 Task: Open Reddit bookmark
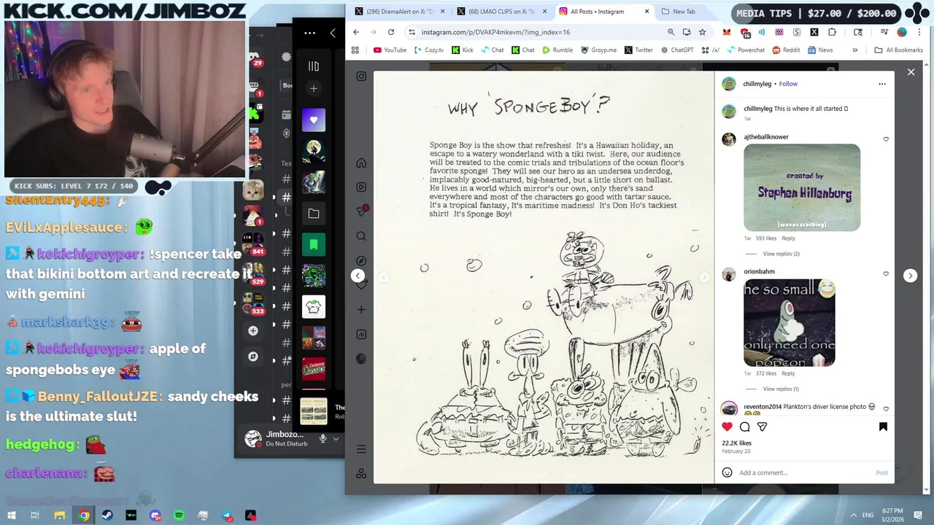click(x=786, y=50)
